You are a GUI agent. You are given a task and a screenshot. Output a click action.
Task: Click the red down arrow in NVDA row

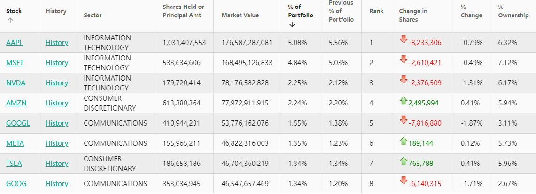(403, 80)
